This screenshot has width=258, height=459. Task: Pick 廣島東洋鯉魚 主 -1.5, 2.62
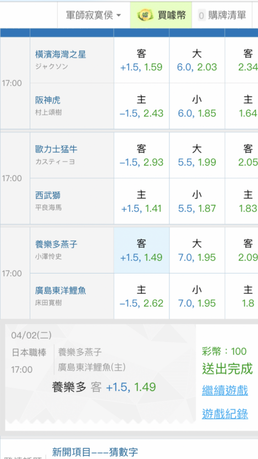coord(141,296)
